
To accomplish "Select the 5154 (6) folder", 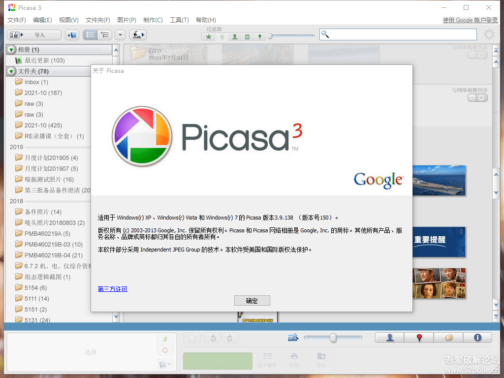I will [x=31, y=287].
